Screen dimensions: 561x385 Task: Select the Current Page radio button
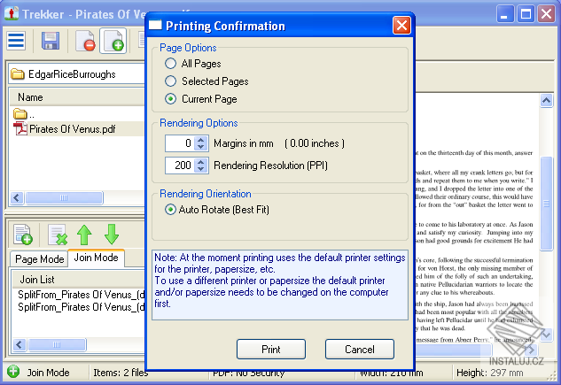click(170, 98)
